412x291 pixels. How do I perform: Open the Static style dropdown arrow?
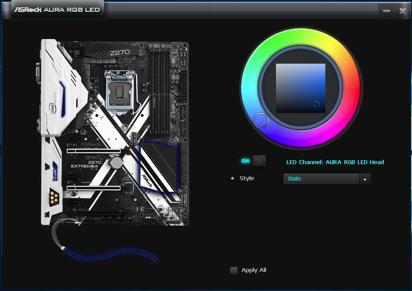tap(365, 179)
